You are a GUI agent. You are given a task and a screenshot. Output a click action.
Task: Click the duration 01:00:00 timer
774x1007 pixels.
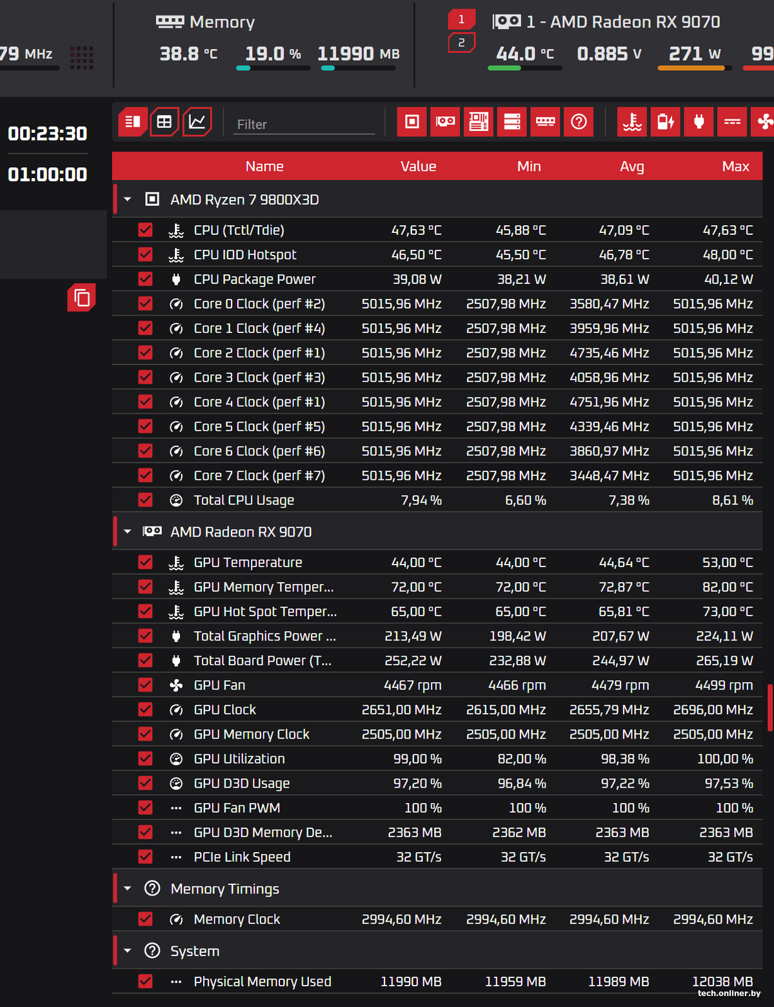coord(47,174)
